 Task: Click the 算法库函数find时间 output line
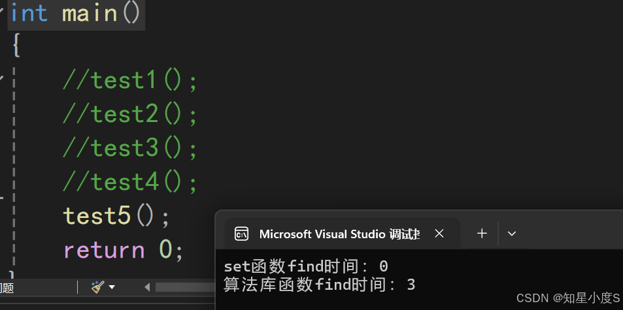coord(319,285)
